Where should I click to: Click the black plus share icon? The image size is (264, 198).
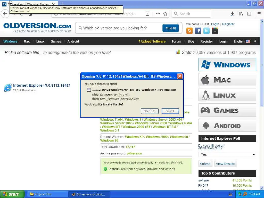215,31
